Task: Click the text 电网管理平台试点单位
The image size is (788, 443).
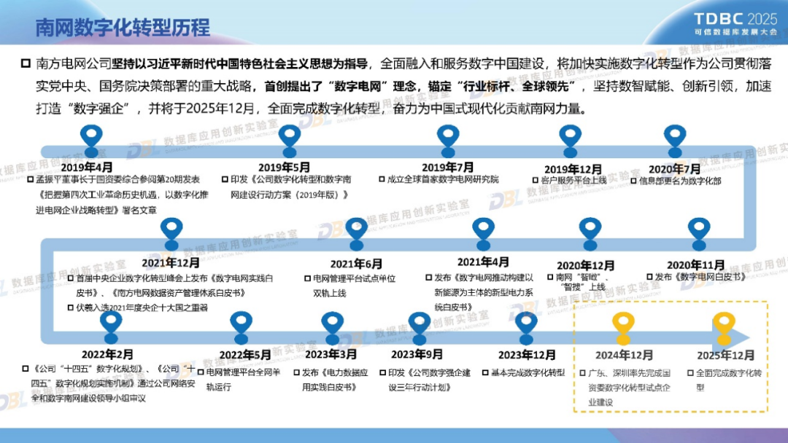Action: tap(355, 278)
